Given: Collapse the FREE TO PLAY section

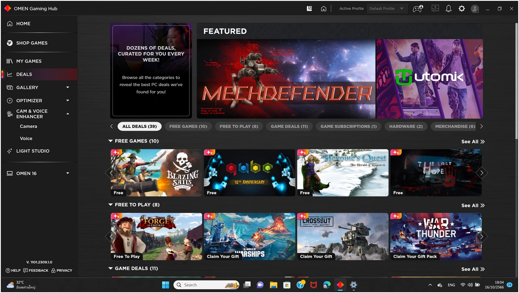Looking at the screenshot, I should (110, 205).
